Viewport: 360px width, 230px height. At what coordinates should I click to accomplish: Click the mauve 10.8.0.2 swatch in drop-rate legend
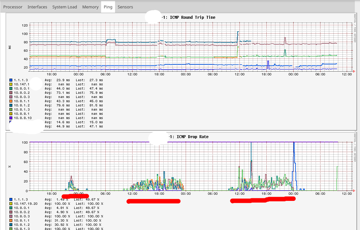click(x=11, y=212)
